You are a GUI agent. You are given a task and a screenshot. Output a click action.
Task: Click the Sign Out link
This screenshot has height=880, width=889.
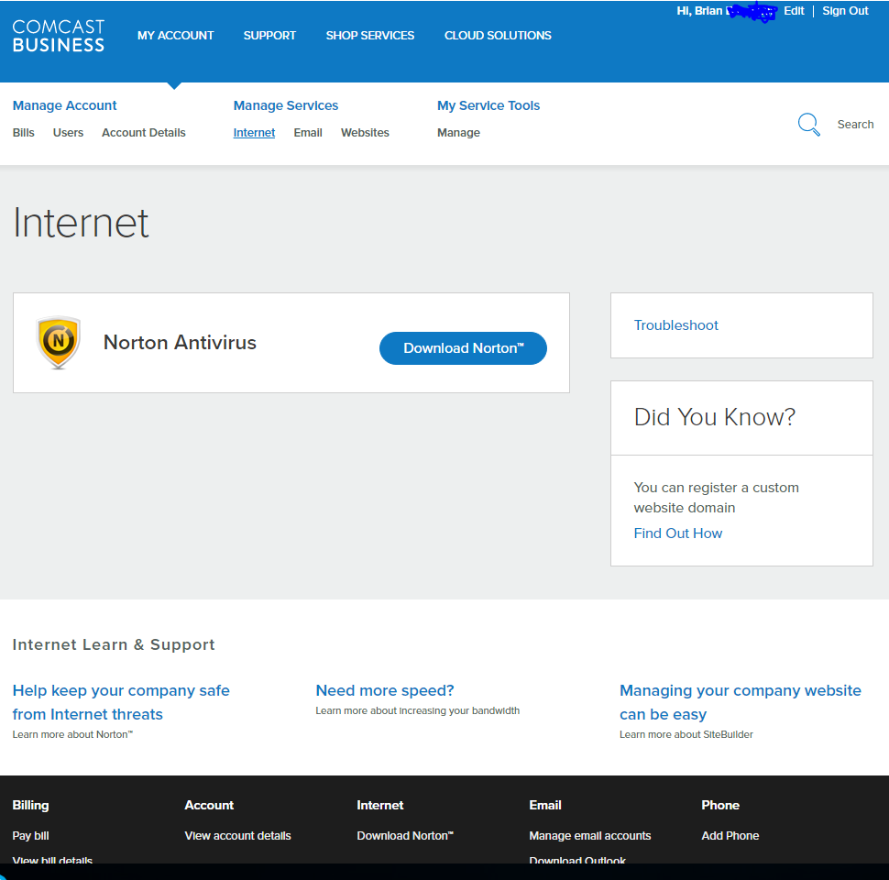[845, 11]
